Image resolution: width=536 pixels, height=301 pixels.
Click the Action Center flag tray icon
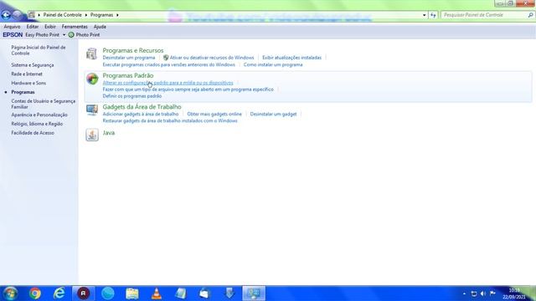492,293
